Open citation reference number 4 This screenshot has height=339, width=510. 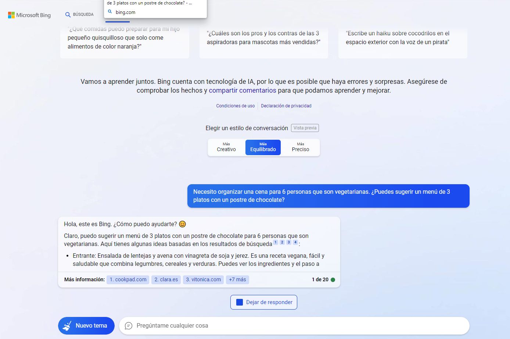295,242
